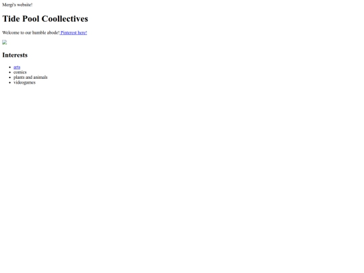Click the word 'Pool' in the heading
This screenshot has height=273, width=364.
point(31,19)
